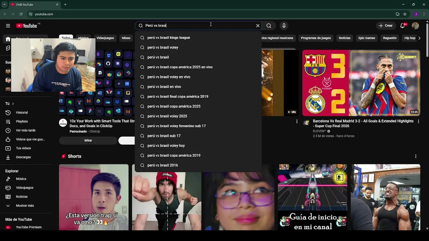This screenshot has height=241, width=429.
Task: Select suggestion perú vs brasil sub 17
Action: tap(198, 136)
